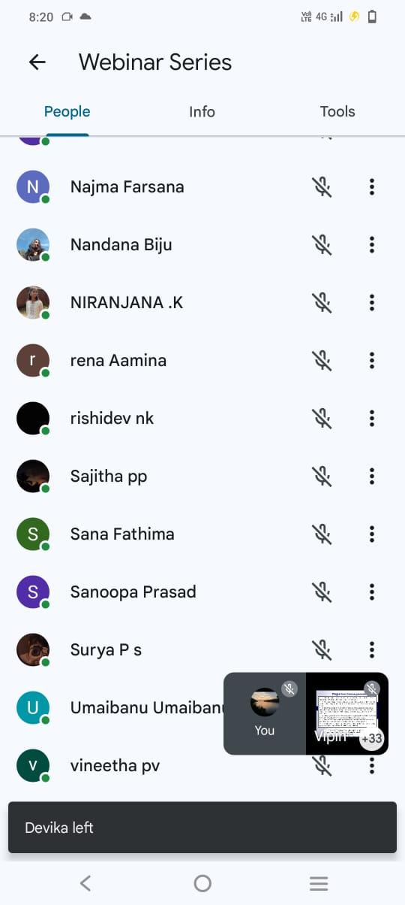Image resolution: width=405 pixels, height=905 pixels.
Task: Open the three-dot menu for Sanoopa Prasad
Action: tap(372, 592)
